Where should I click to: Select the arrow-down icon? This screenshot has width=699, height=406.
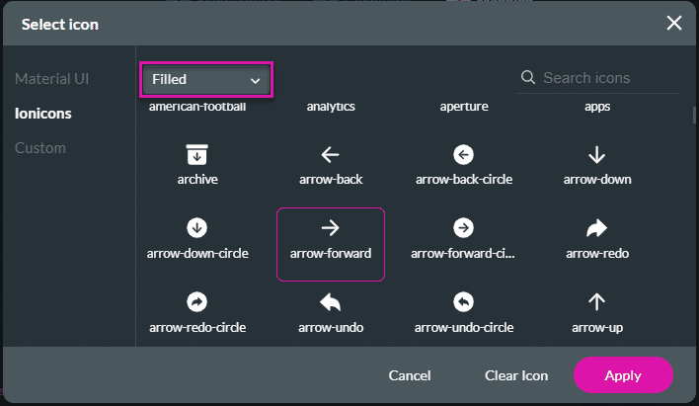(x=597, y=163)
